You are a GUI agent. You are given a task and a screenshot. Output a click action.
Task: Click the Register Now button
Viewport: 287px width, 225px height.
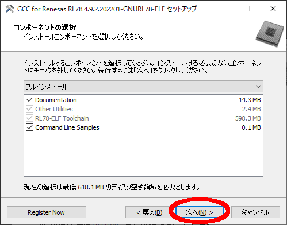click(x=47, y=212)
